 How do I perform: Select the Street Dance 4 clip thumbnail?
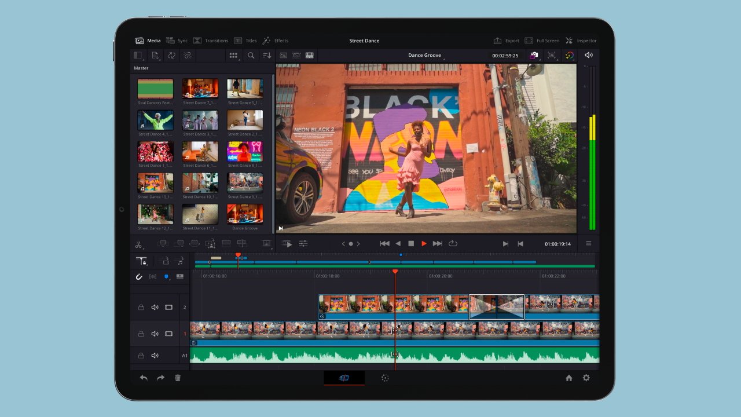(x=155, y=120)
